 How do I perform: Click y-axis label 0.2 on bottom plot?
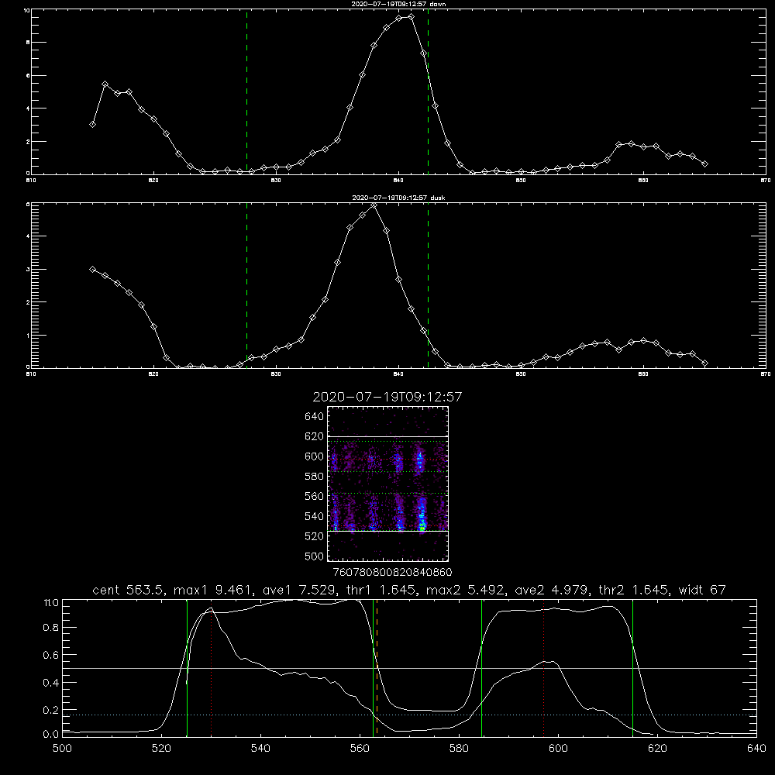coord(51,710)
